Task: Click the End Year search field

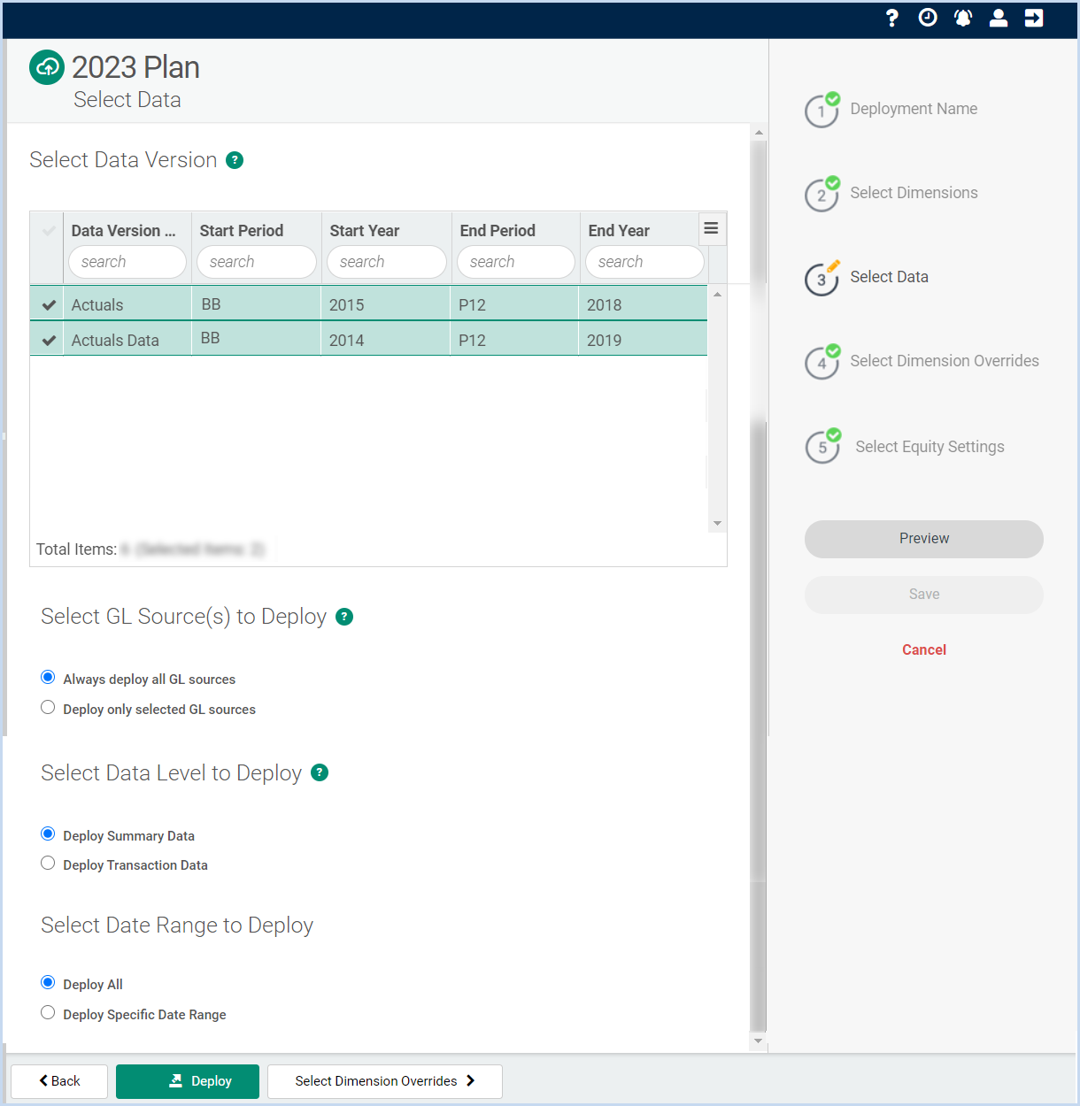Action: click(644, 262)
